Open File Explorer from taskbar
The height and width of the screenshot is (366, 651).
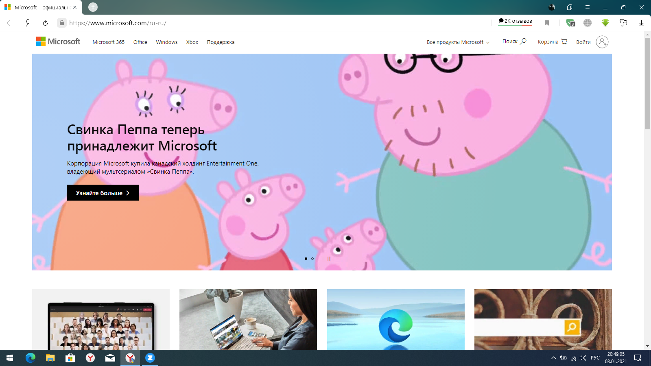[50, 358]
